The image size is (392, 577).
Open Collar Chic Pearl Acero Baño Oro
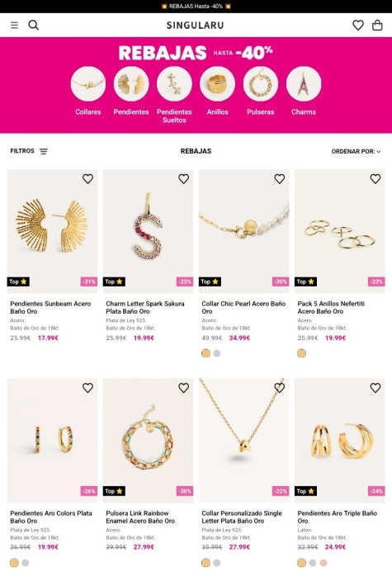[x=243, y=307]
